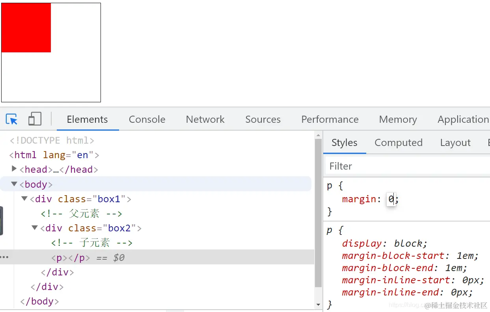Click the closing body tag row

click(x=39, y=301)
